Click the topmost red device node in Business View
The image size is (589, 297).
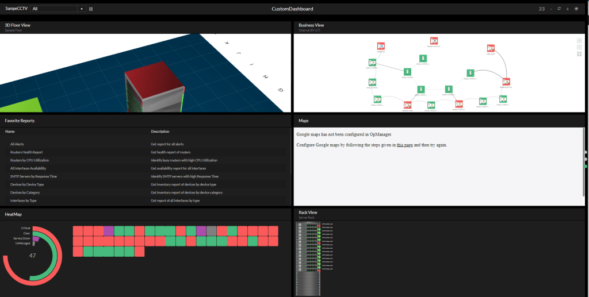tap(434, 41)
